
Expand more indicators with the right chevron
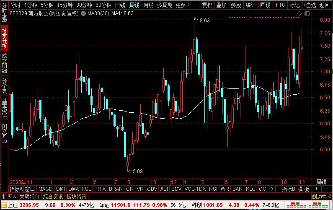tap(272, 189)
